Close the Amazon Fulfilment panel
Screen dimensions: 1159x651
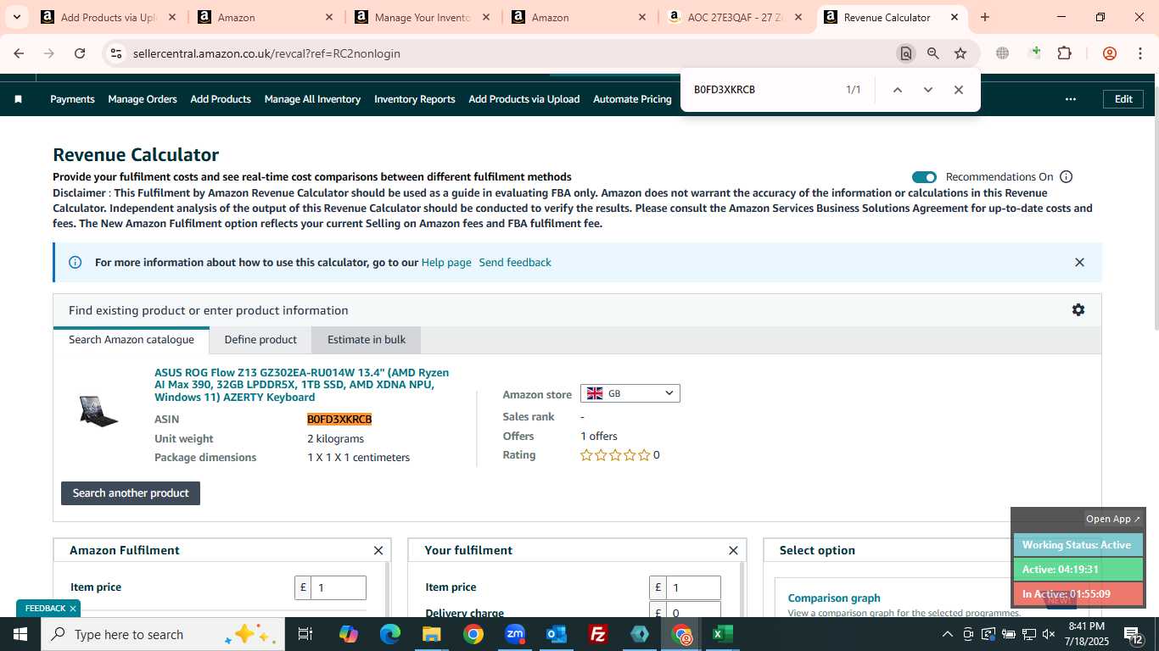pyautogui.click(x=378, y=551)
